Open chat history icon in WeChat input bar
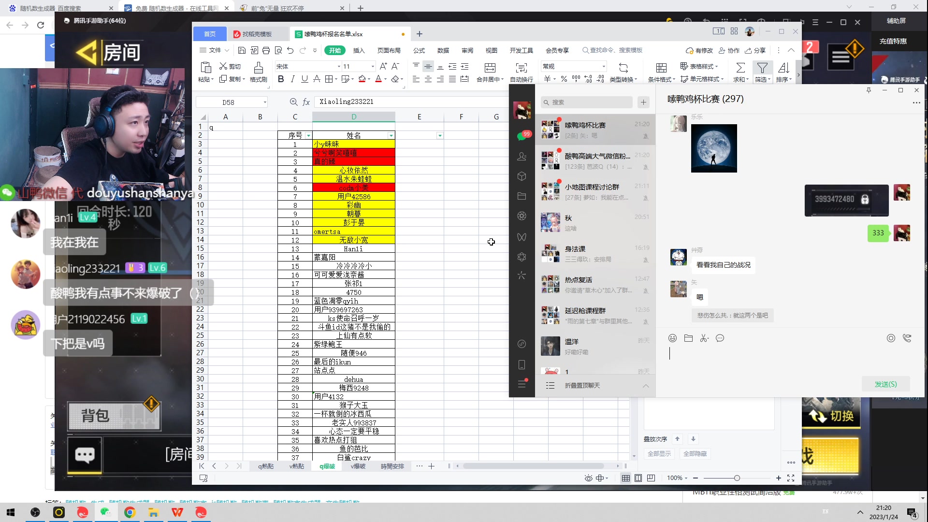The height and width of the screenshot is (522, 928). [720, 338]
